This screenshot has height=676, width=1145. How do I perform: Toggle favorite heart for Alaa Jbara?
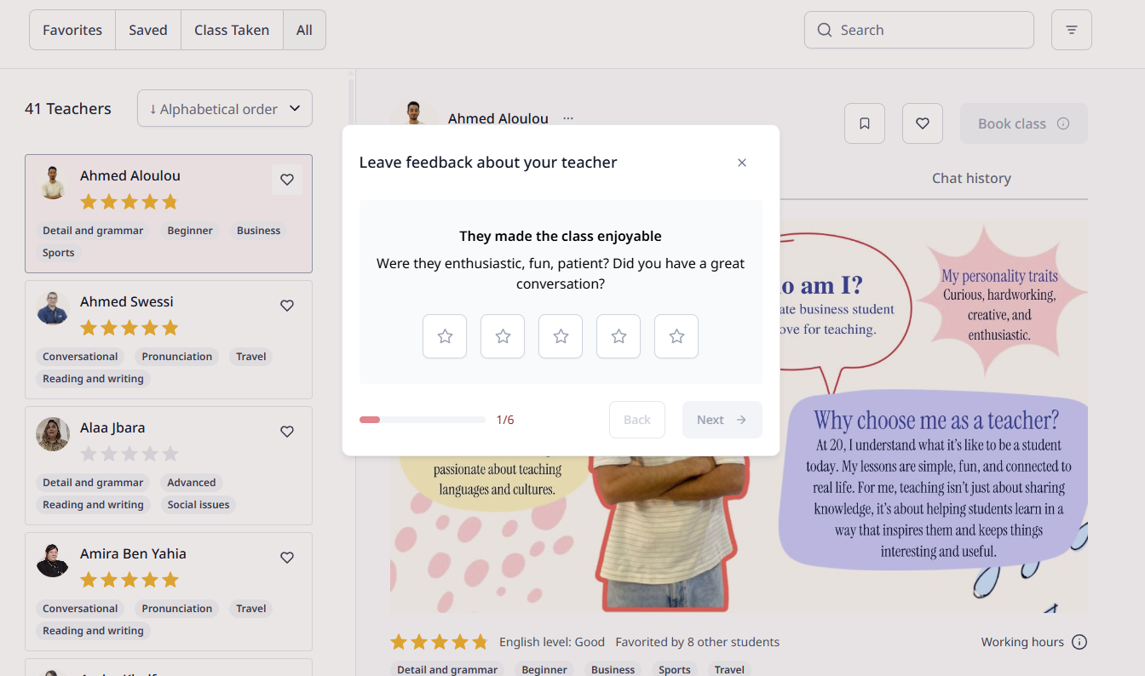coord(287,432)
